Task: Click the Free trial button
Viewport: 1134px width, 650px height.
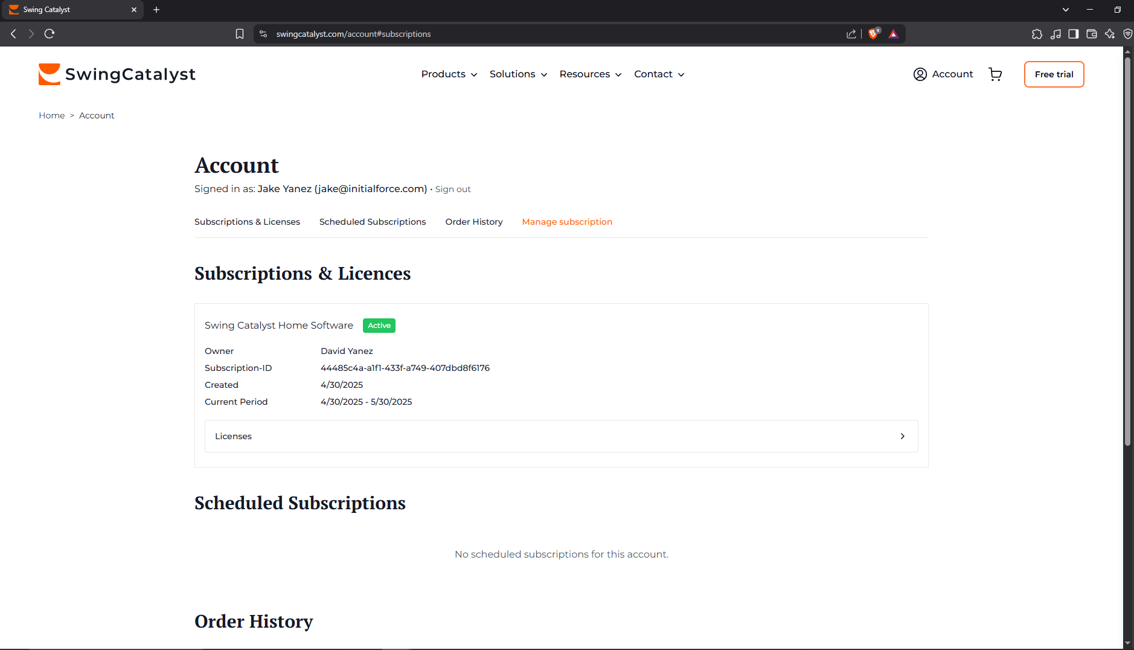Action: (1054, 74)
